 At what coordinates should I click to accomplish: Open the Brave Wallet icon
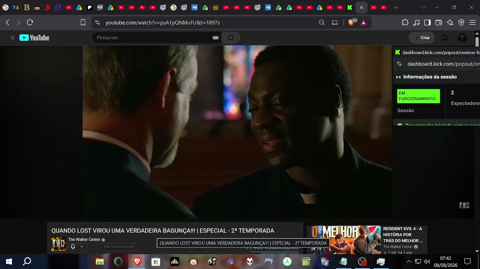point(439,22)
